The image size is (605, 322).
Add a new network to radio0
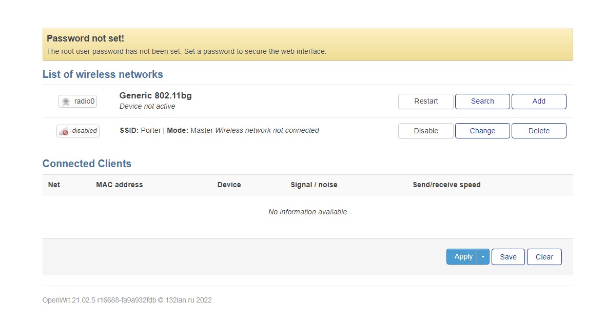pos(539,101)
